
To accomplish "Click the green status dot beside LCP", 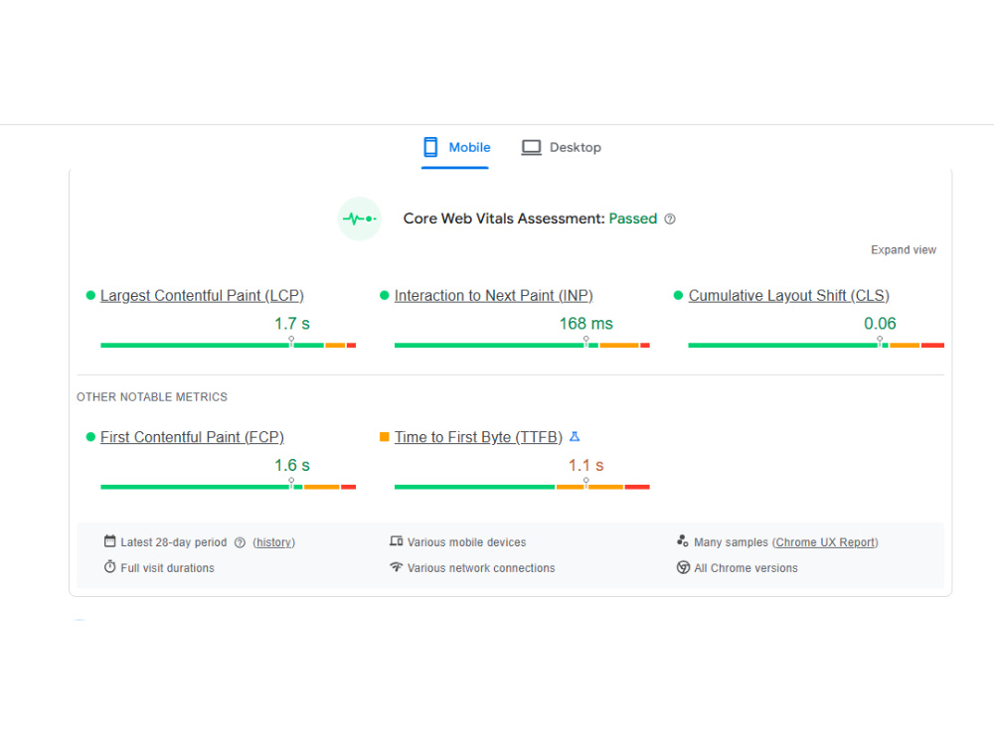I will (90, 295).
